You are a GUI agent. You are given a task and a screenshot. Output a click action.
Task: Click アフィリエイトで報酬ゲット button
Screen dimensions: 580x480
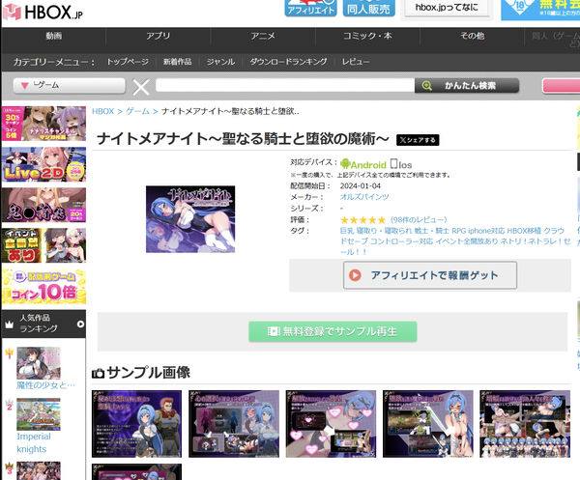coord(430,275)
